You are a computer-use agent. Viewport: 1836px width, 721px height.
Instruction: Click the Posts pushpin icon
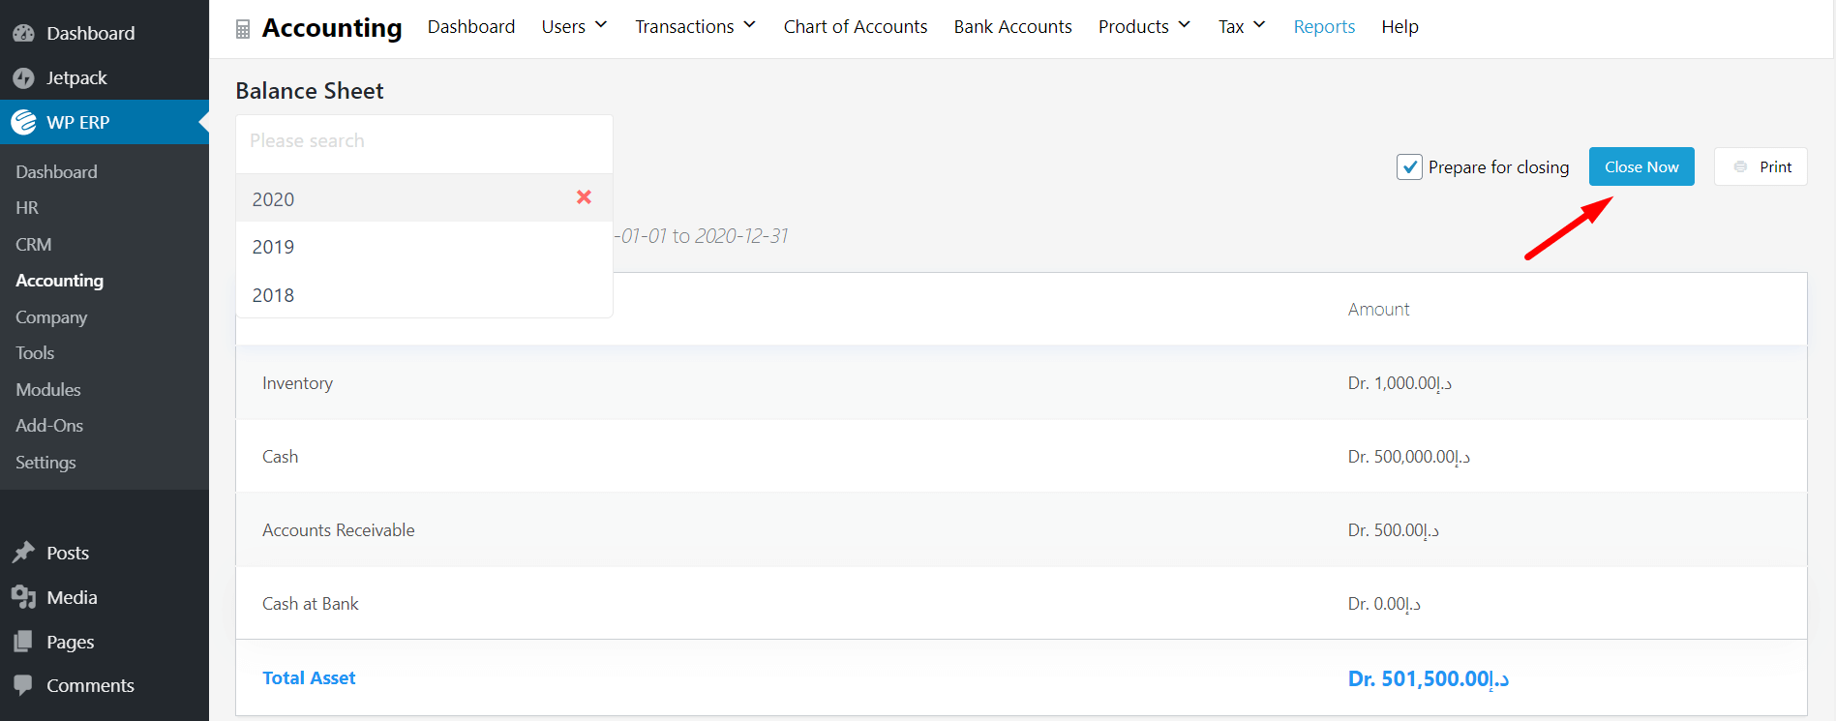coord(24,553)
